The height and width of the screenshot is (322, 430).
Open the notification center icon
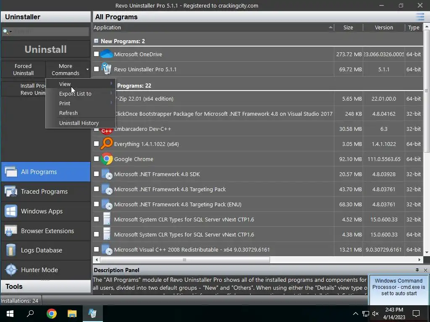click(x=416, y=314)
